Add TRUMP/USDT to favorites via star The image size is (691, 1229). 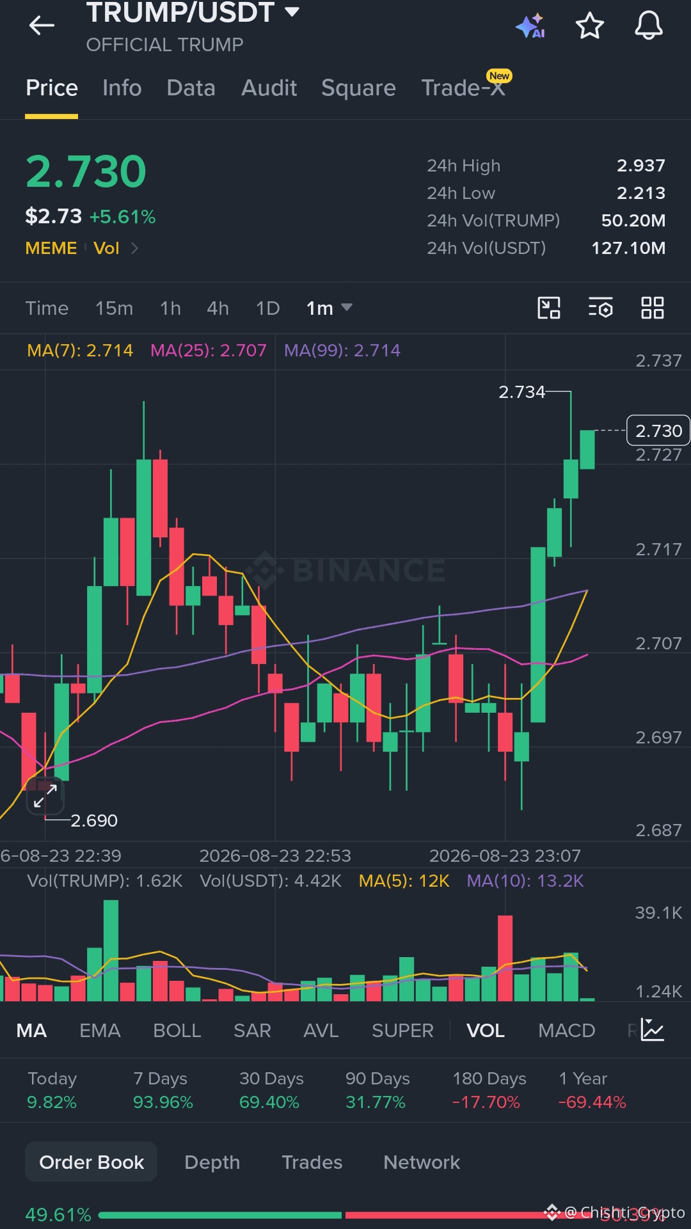589,26
